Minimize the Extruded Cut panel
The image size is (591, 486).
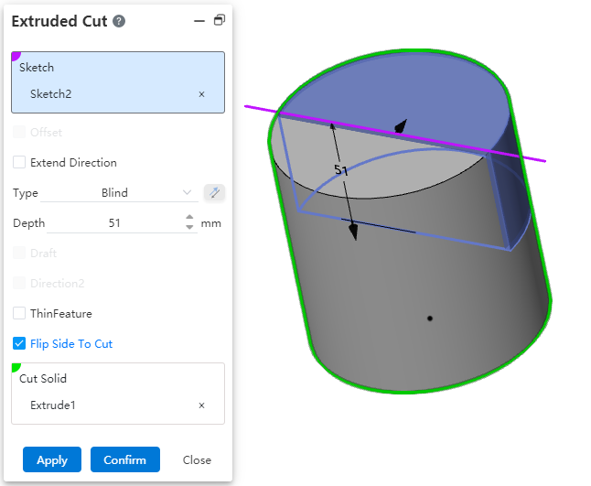click(x=199, y=21)
